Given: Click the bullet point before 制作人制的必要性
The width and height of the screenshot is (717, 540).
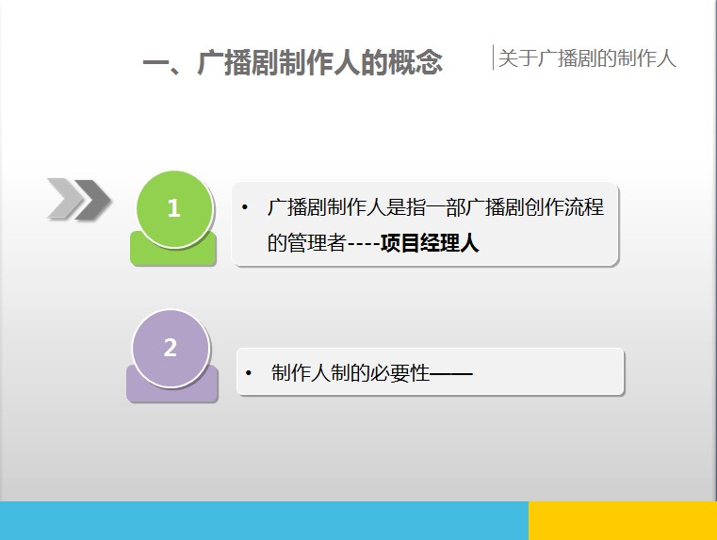Looking at the screenshot, I should [x=249, y=373].
